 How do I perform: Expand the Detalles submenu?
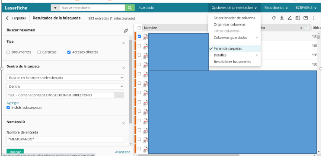click(235, 55)
